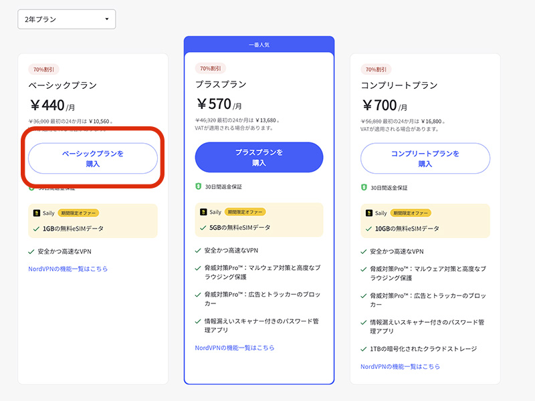Open NordVPN feature list link in Plus card

click(x=235, y=348)
